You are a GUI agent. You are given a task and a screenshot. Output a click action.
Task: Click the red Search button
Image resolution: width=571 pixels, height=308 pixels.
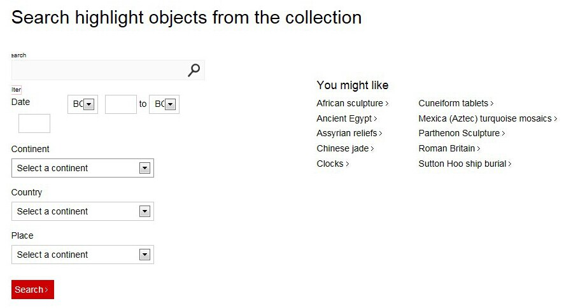pos(32,290)
